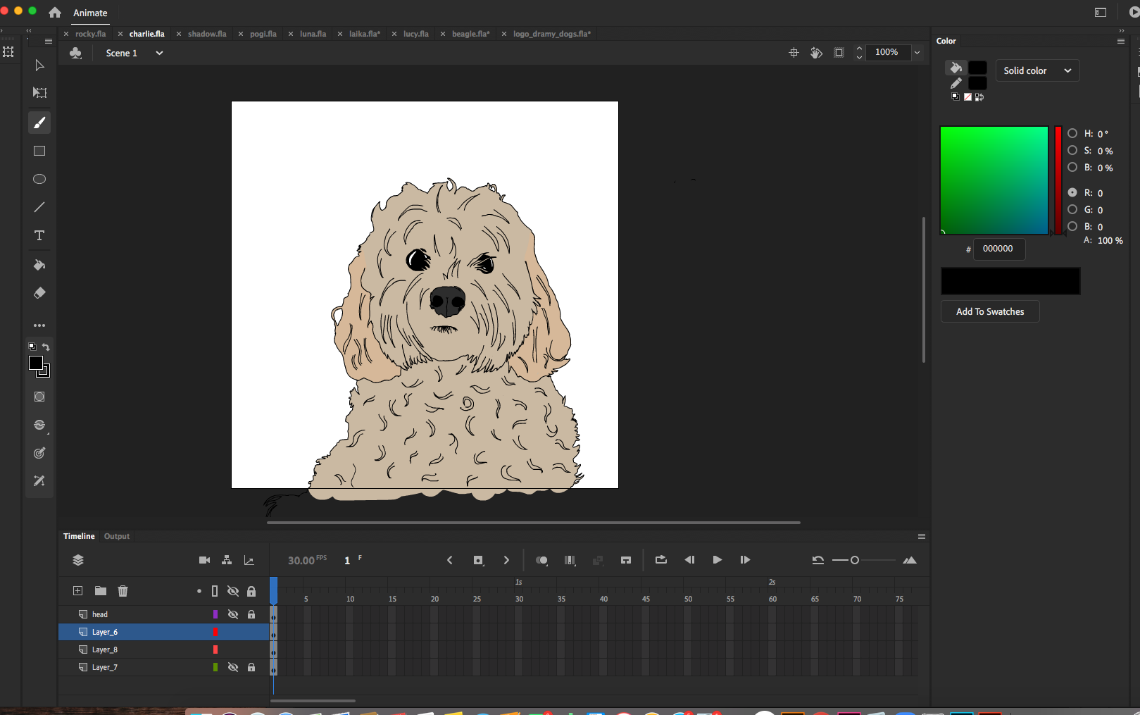Play the timeline animation
1140x715 pixels.
[717, 560]
